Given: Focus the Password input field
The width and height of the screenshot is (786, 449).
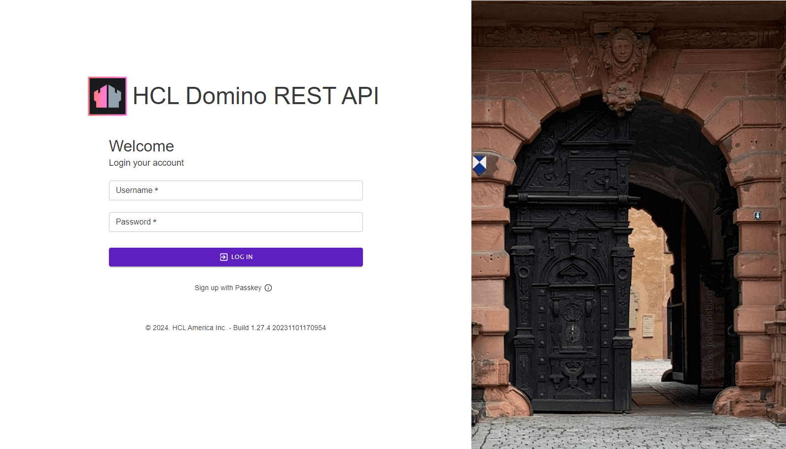Looking at the screenshot, I should (236, 222).
